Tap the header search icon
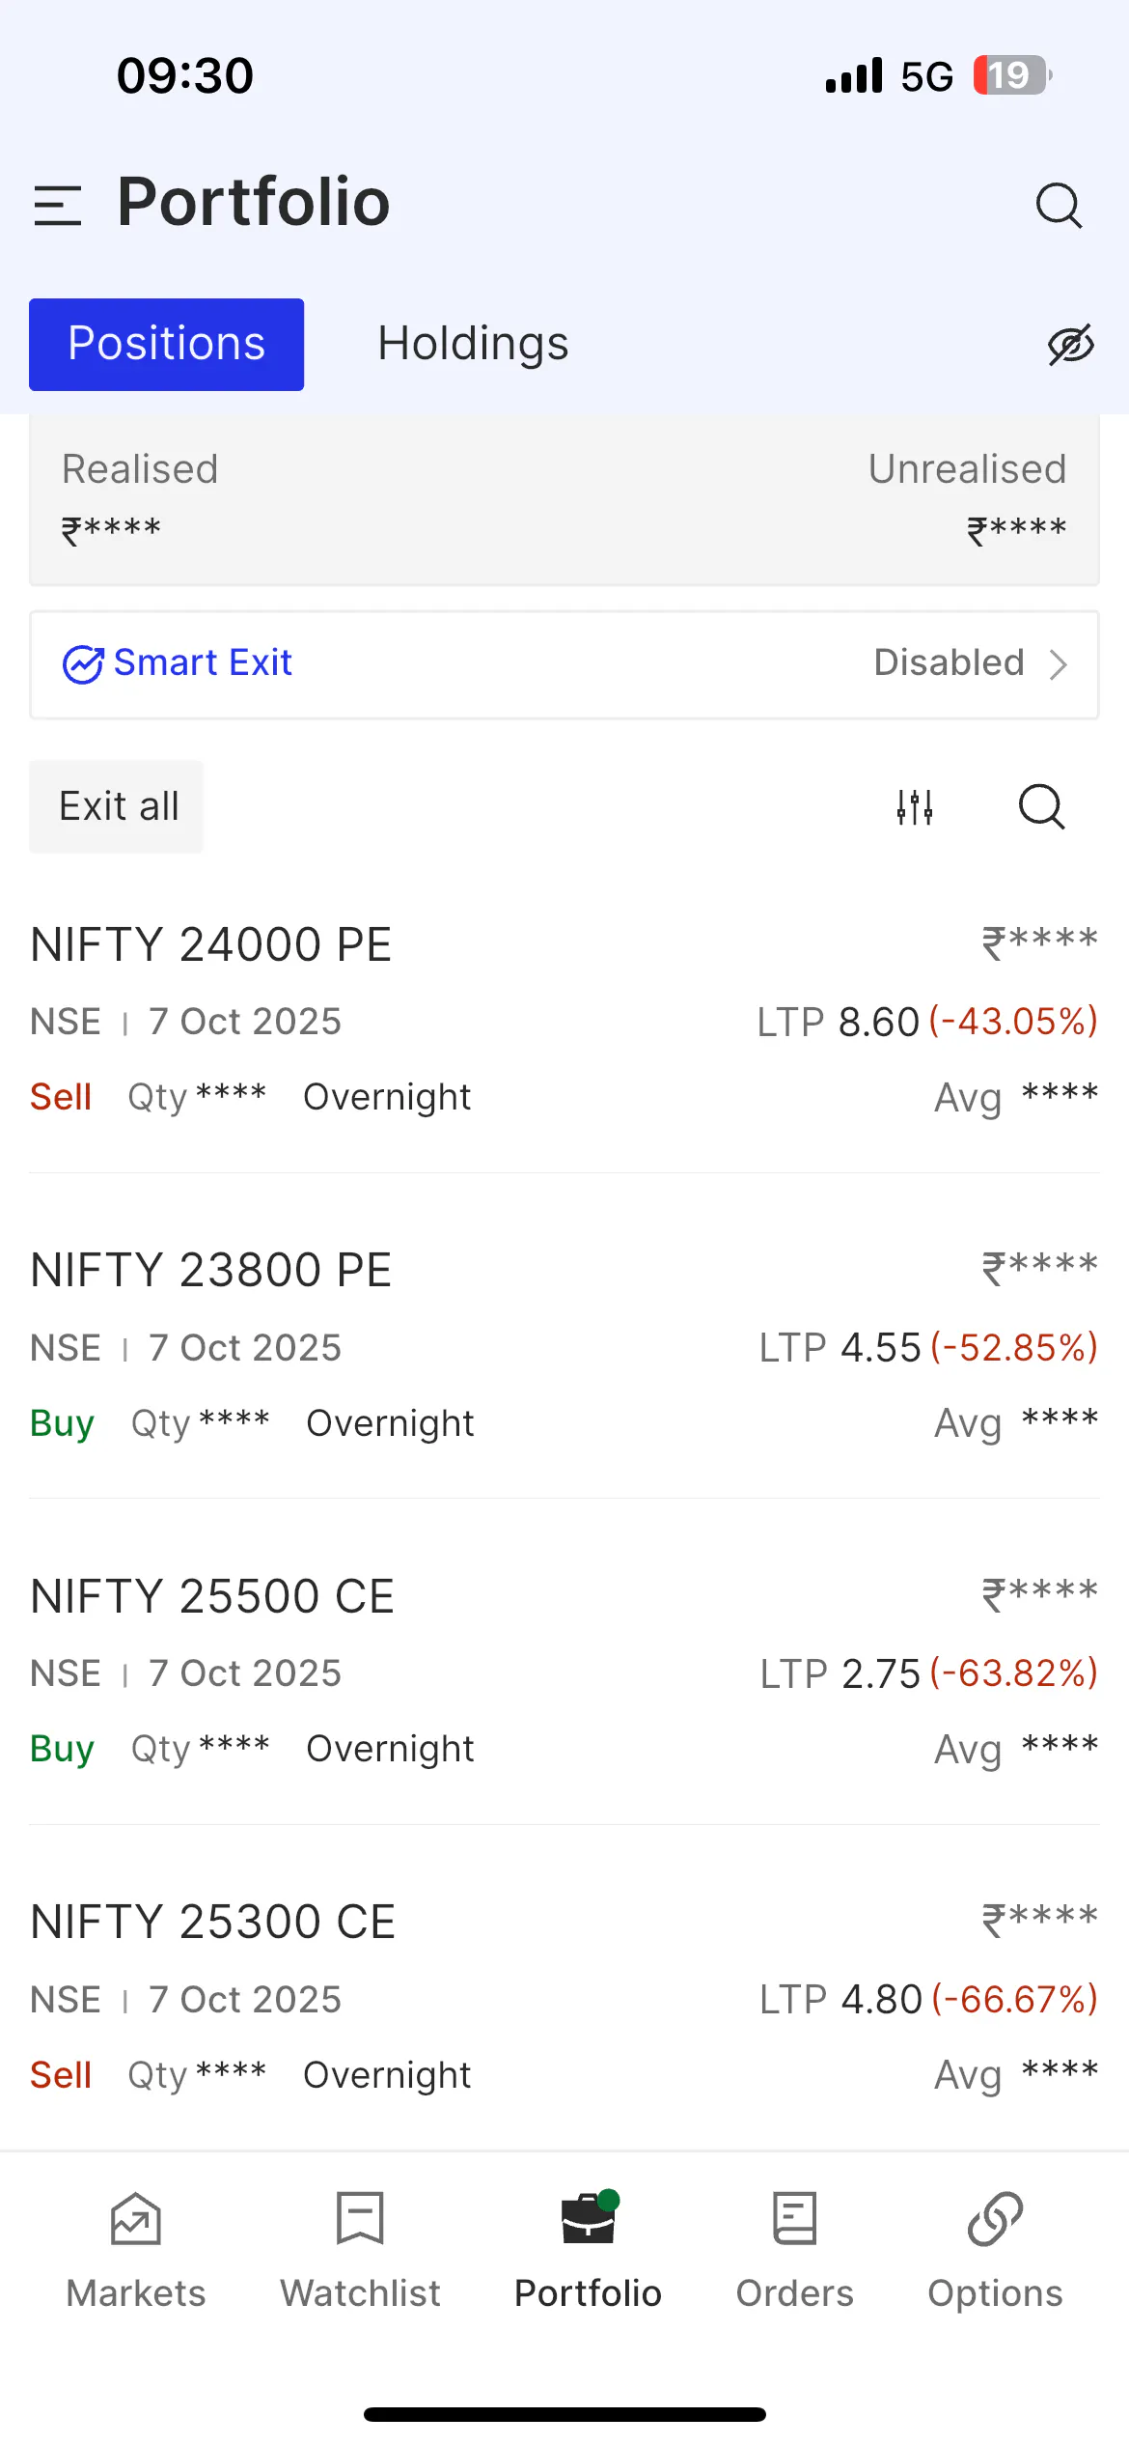This screenshot has height=2445, width=1129. [1059, 205]
